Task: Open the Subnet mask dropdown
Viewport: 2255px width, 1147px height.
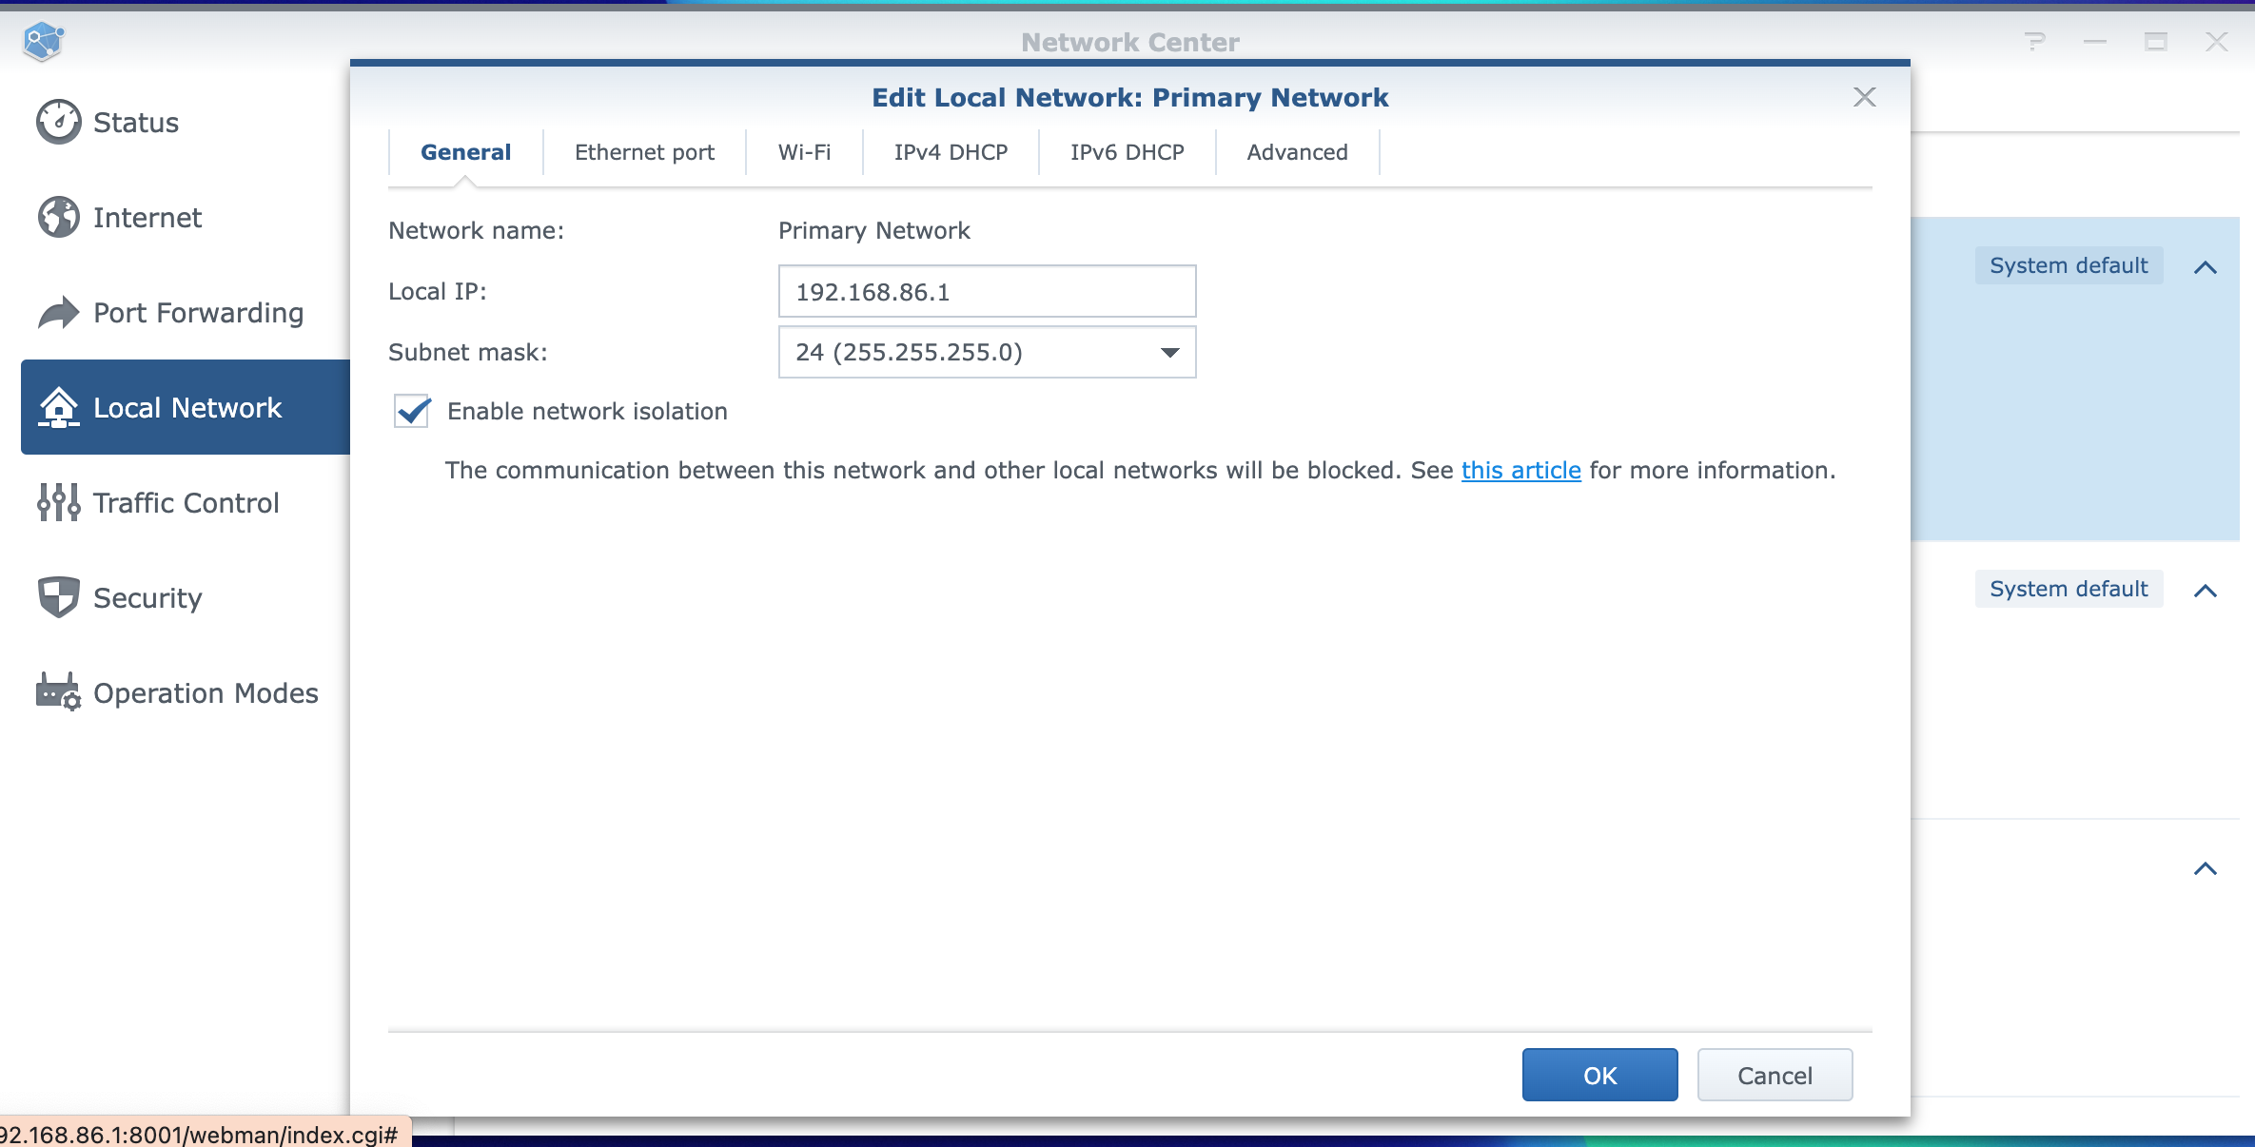Action: point(987,352)
